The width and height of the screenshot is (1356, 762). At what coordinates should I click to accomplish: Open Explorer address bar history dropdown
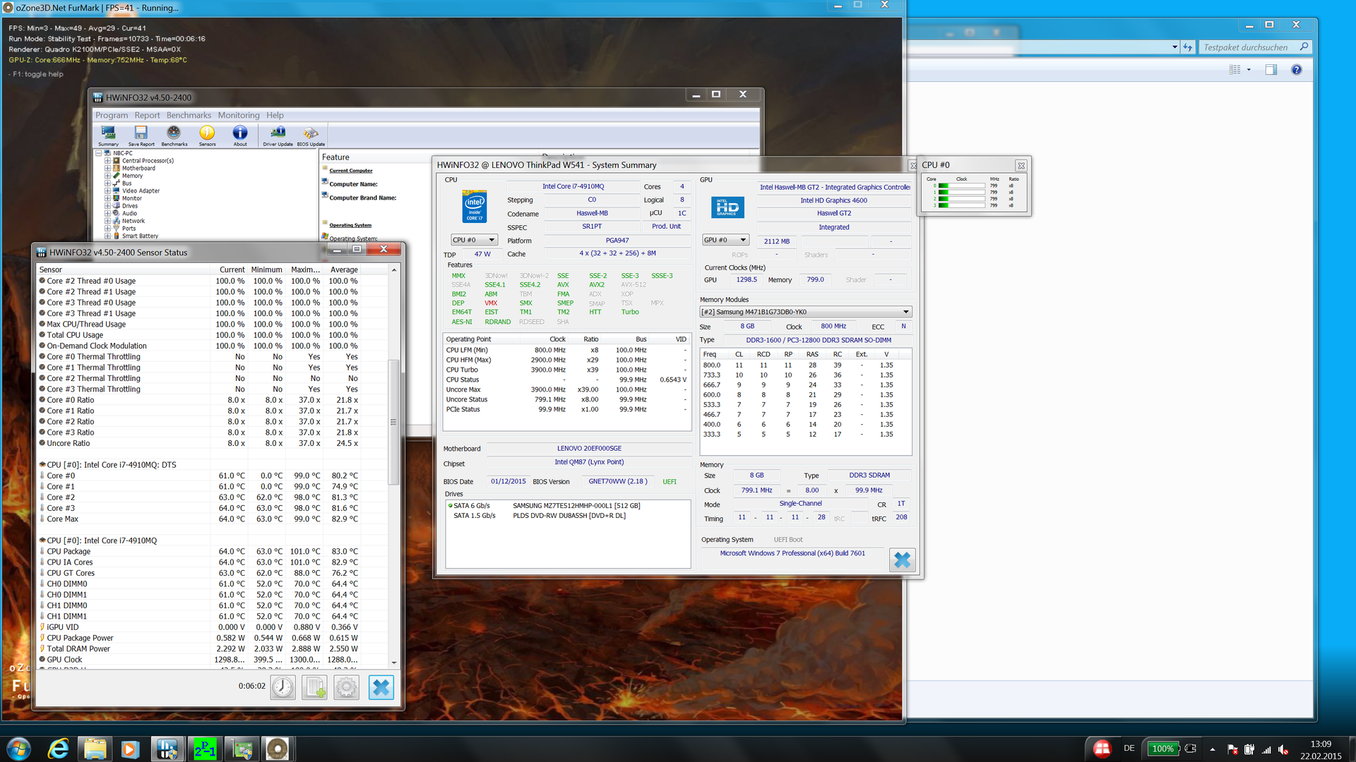[1174, 47]
